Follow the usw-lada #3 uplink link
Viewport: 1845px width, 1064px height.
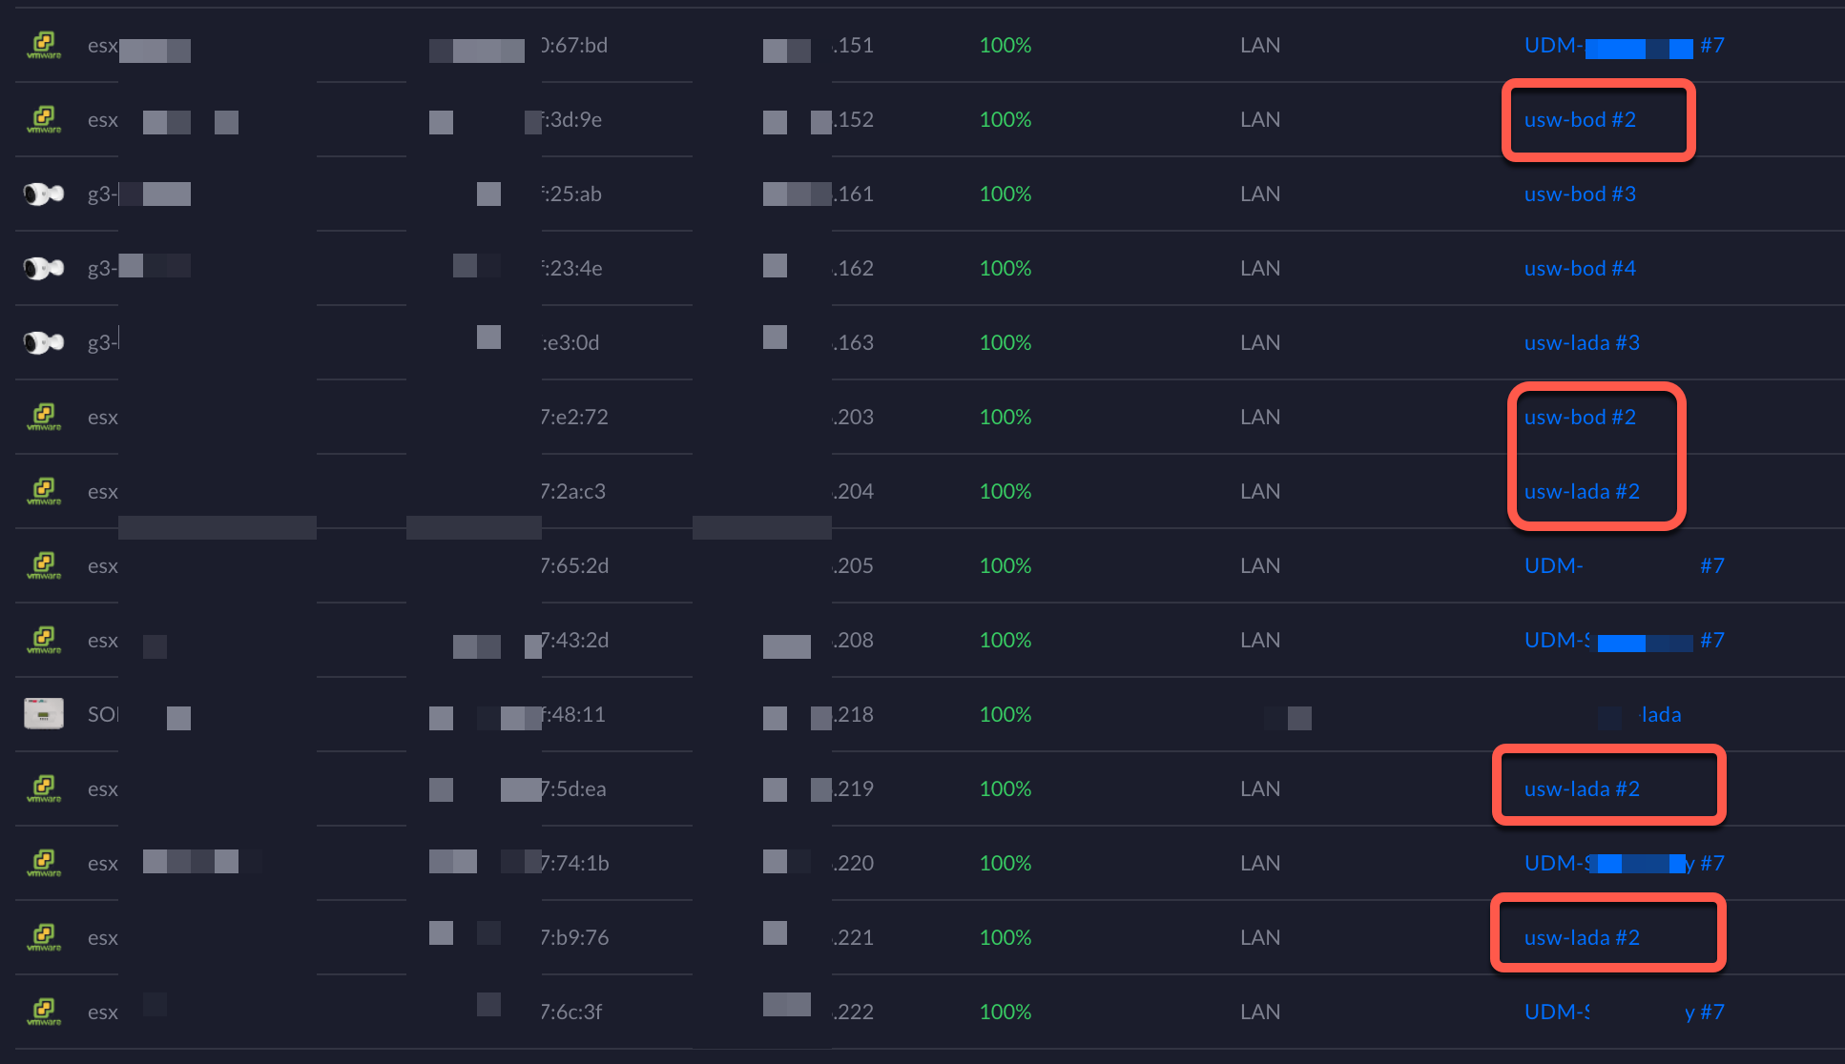click(x=1582, y=342)
